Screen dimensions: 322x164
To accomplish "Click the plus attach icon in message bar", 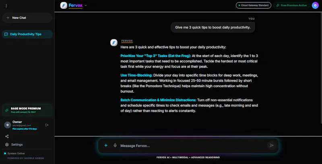I will click(106, 146).
